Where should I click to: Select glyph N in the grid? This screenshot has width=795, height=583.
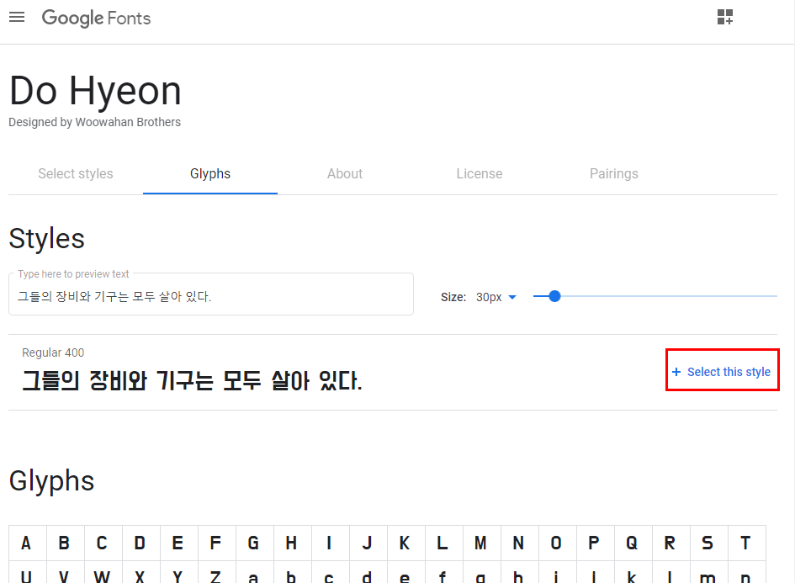click(x=520, y=543)
